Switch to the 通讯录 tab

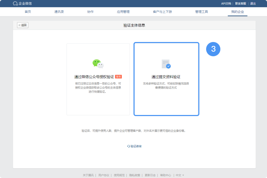[59, 12]
